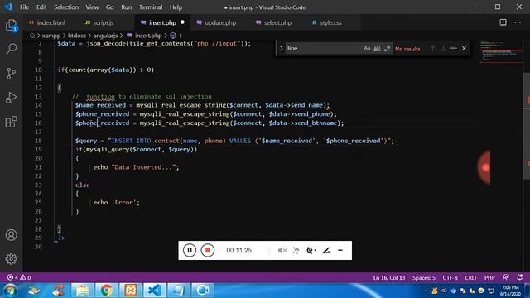Open Visual Studio Code taskbar icon
This screenshot has width=530, height=298.
click(155, 291)
